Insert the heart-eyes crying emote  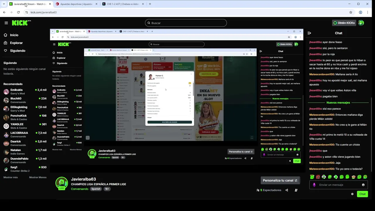click(x=365, y=177)
